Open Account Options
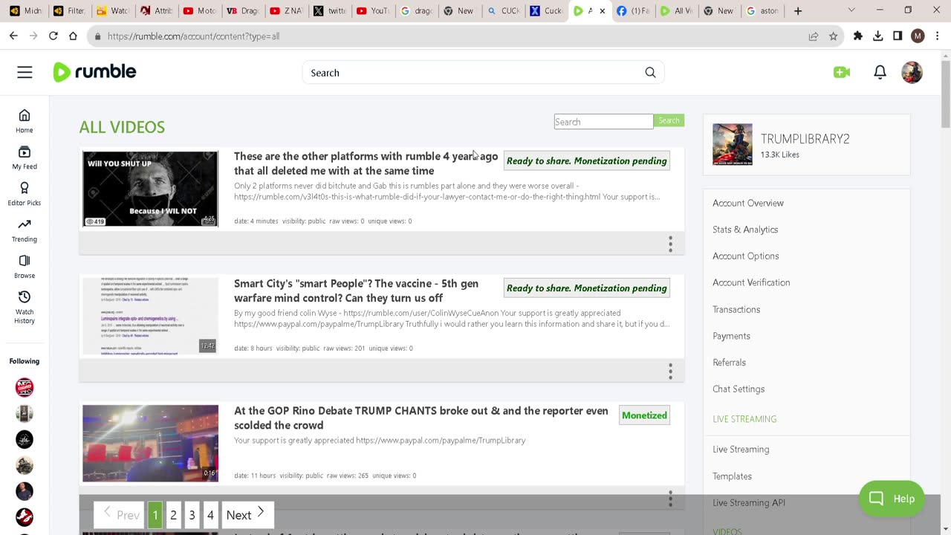 pos(746,256)
